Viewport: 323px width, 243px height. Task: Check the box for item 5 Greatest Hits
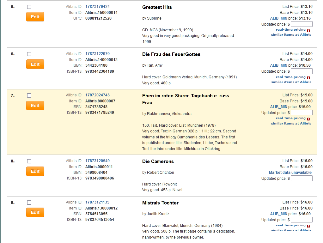29,7
